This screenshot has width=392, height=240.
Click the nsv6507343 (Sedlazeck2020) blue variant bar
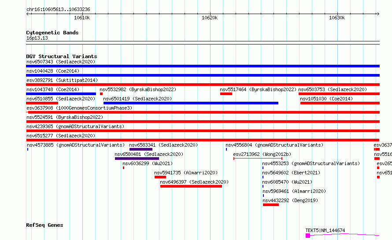coord(203,66)
